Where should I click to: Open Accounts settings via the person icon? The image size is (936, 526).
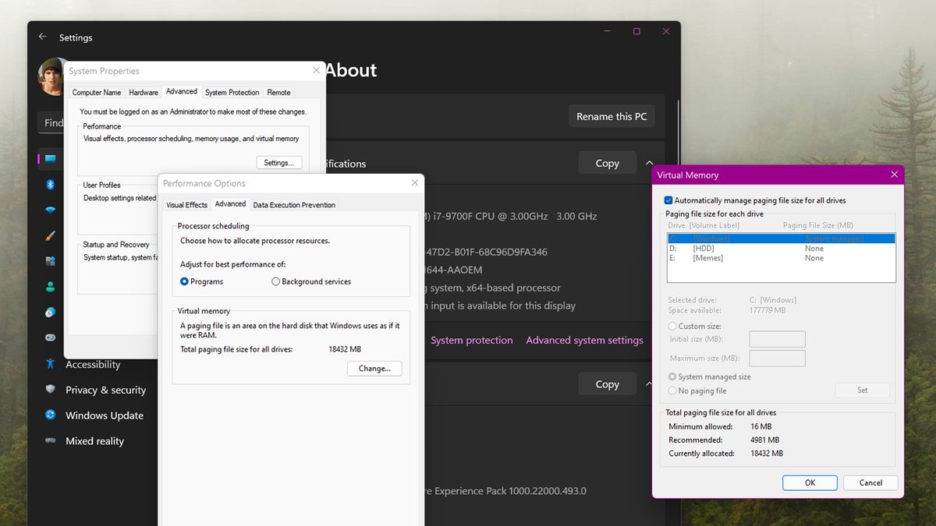tap(49, 287)
